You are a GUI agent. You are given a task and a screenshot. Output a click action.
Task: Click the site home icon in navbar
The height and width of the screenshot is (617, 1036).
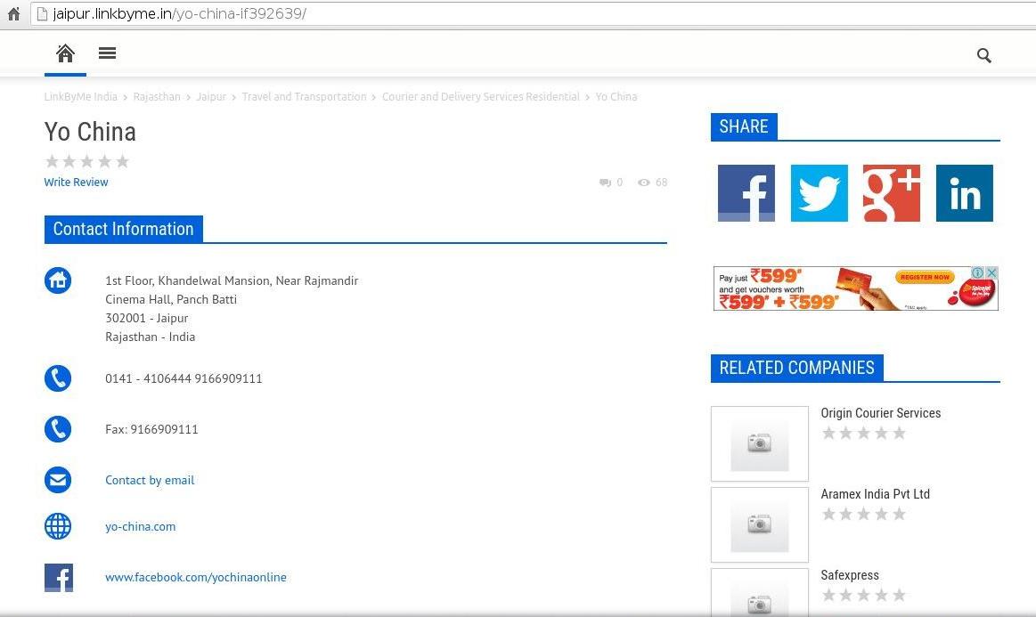(x=65, y=53)
